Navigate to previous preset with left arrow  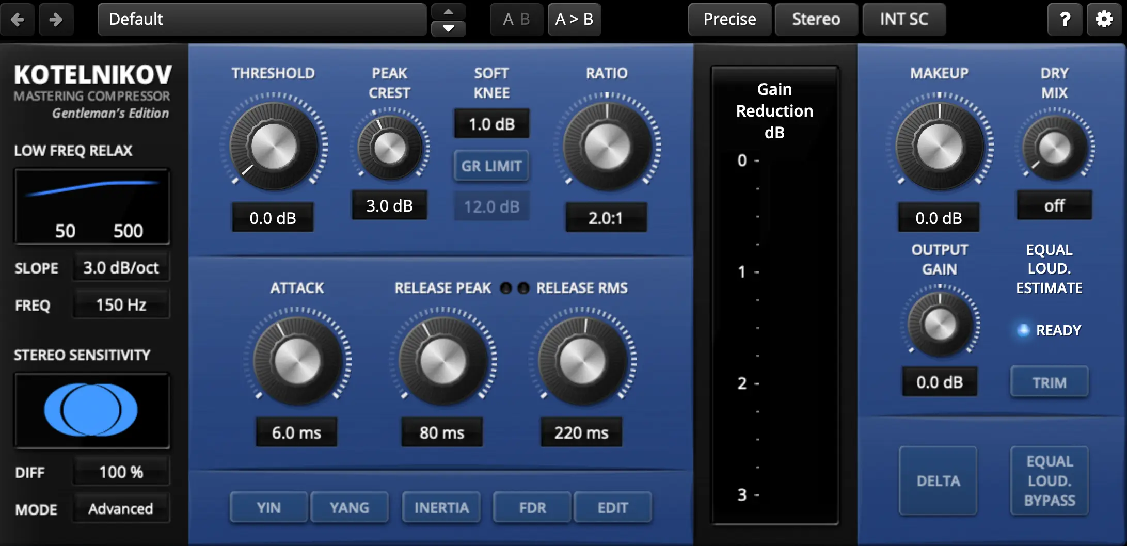pos(17,19)
